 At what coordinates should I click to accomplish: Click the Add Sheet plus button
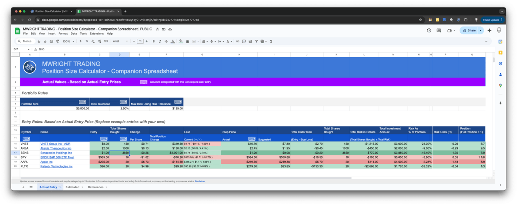point(23,187)
